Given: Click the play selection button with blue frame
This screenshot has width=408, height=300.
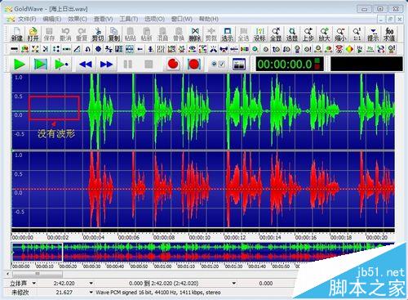Looking at the screenshot, I should pos(41,65).
